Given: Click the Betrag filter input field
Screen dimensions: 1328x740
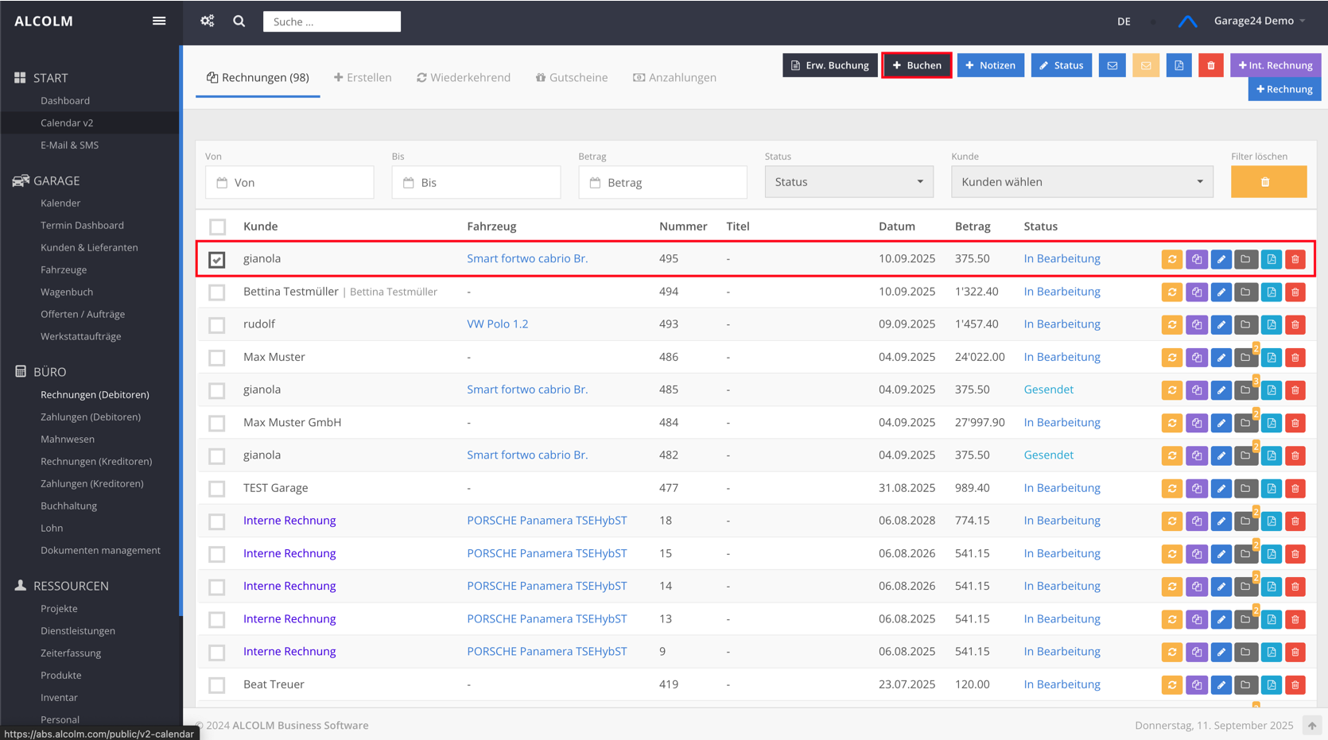Looking at the screenshot, I should coord(662,183).
